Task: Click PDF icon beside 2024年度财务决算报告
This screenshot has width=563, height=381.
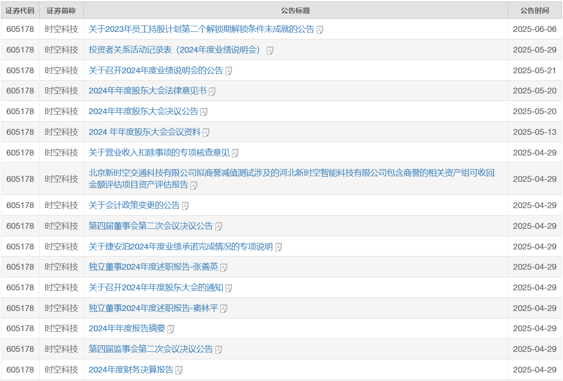Action: pyautogui.click(x=179, y=370)
